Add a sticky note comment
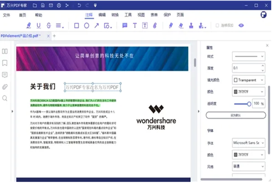Image resolution: width=273 pixels, height=184 pixels. tap(125, 26)
